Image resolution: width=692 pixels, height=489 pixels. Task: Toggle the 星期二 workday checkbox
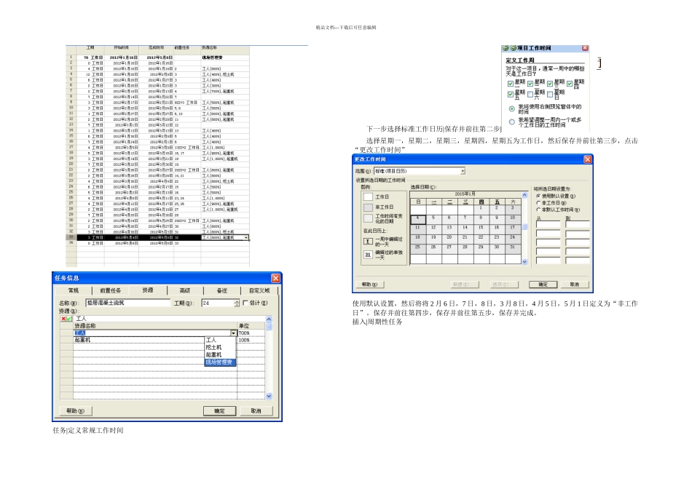530,84
